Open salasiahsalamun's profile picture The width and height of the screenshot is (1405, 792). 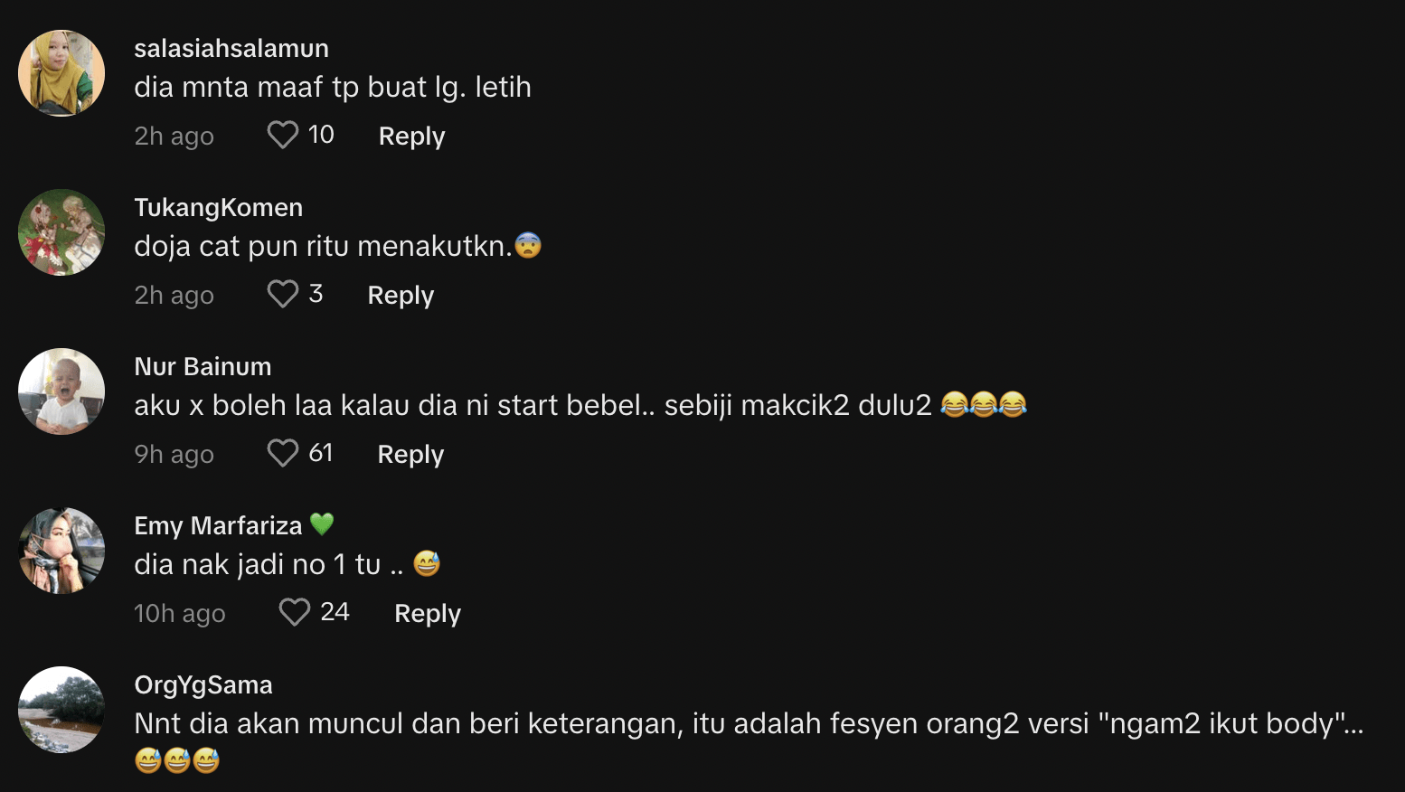61,73
